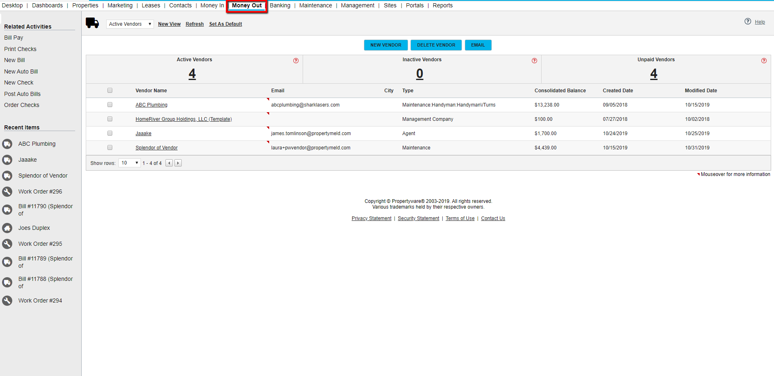
Task: Click the help icon beside Inactive Vendors count
Action: (534, 60)
